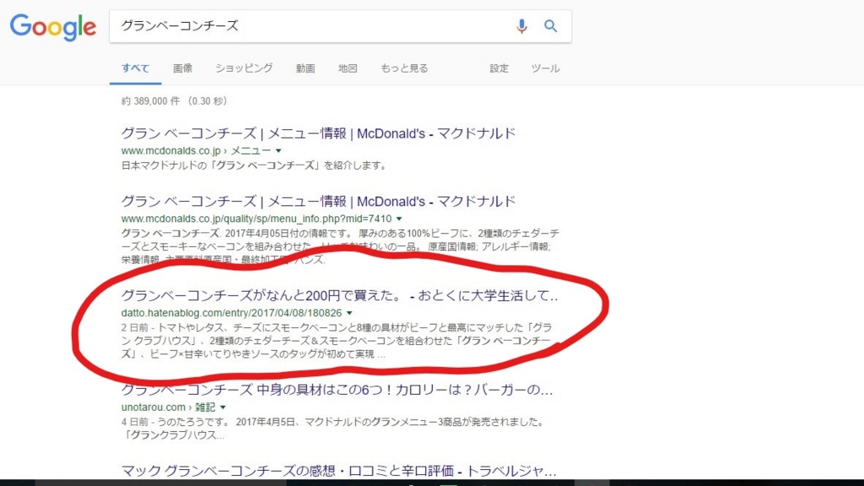Viewport: 864px width, 486px height.
Task: Switch to the 動画 tab
Action: (305, 68)
